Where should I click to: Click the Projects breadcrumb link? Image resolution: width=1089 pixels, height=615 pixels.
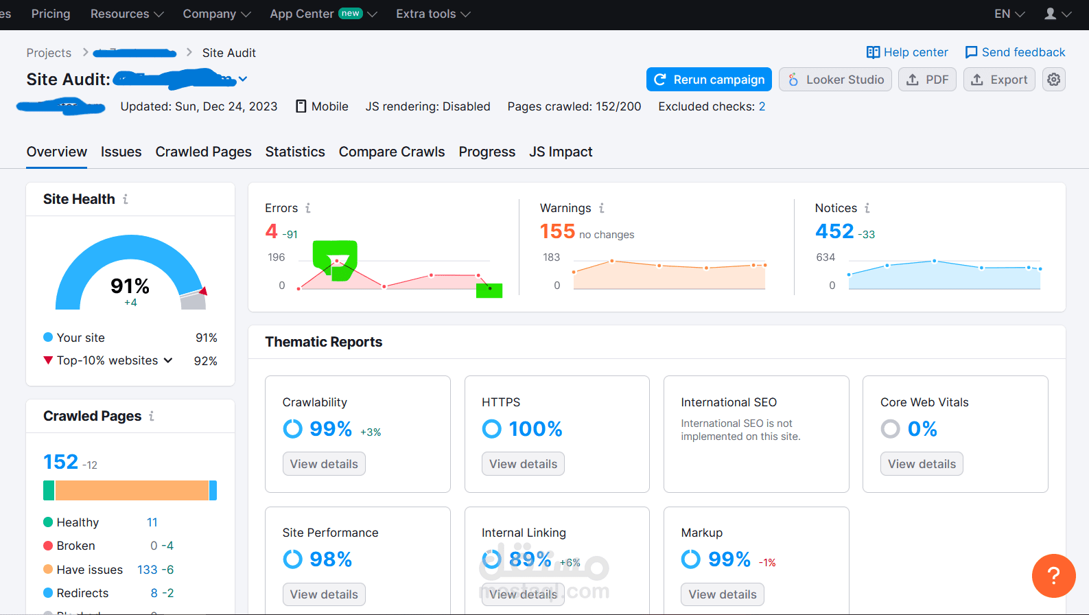(49, 53)
